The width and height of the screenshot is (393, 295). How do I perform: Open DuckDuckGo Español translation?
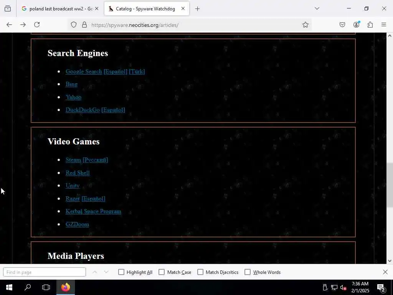[x=113, y=110]
